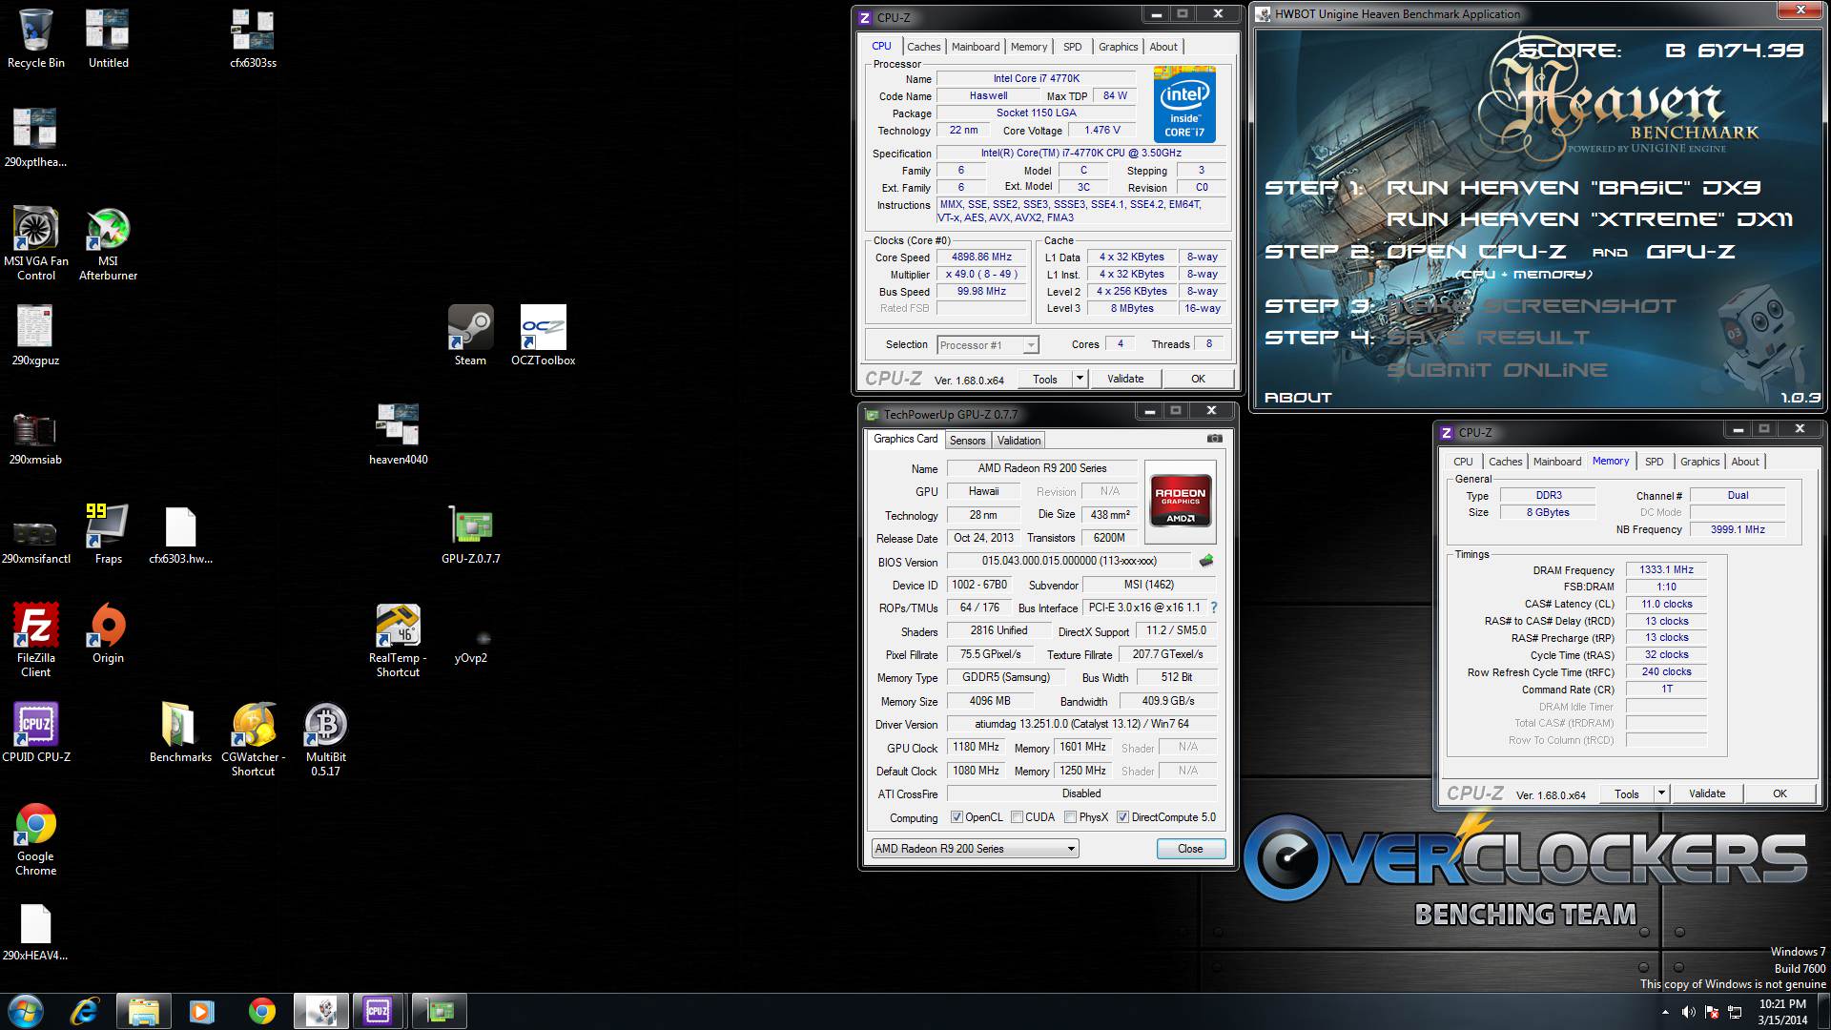
Task: Click the GPU Clock 1180 MHz field
Action: click(976, 748)
